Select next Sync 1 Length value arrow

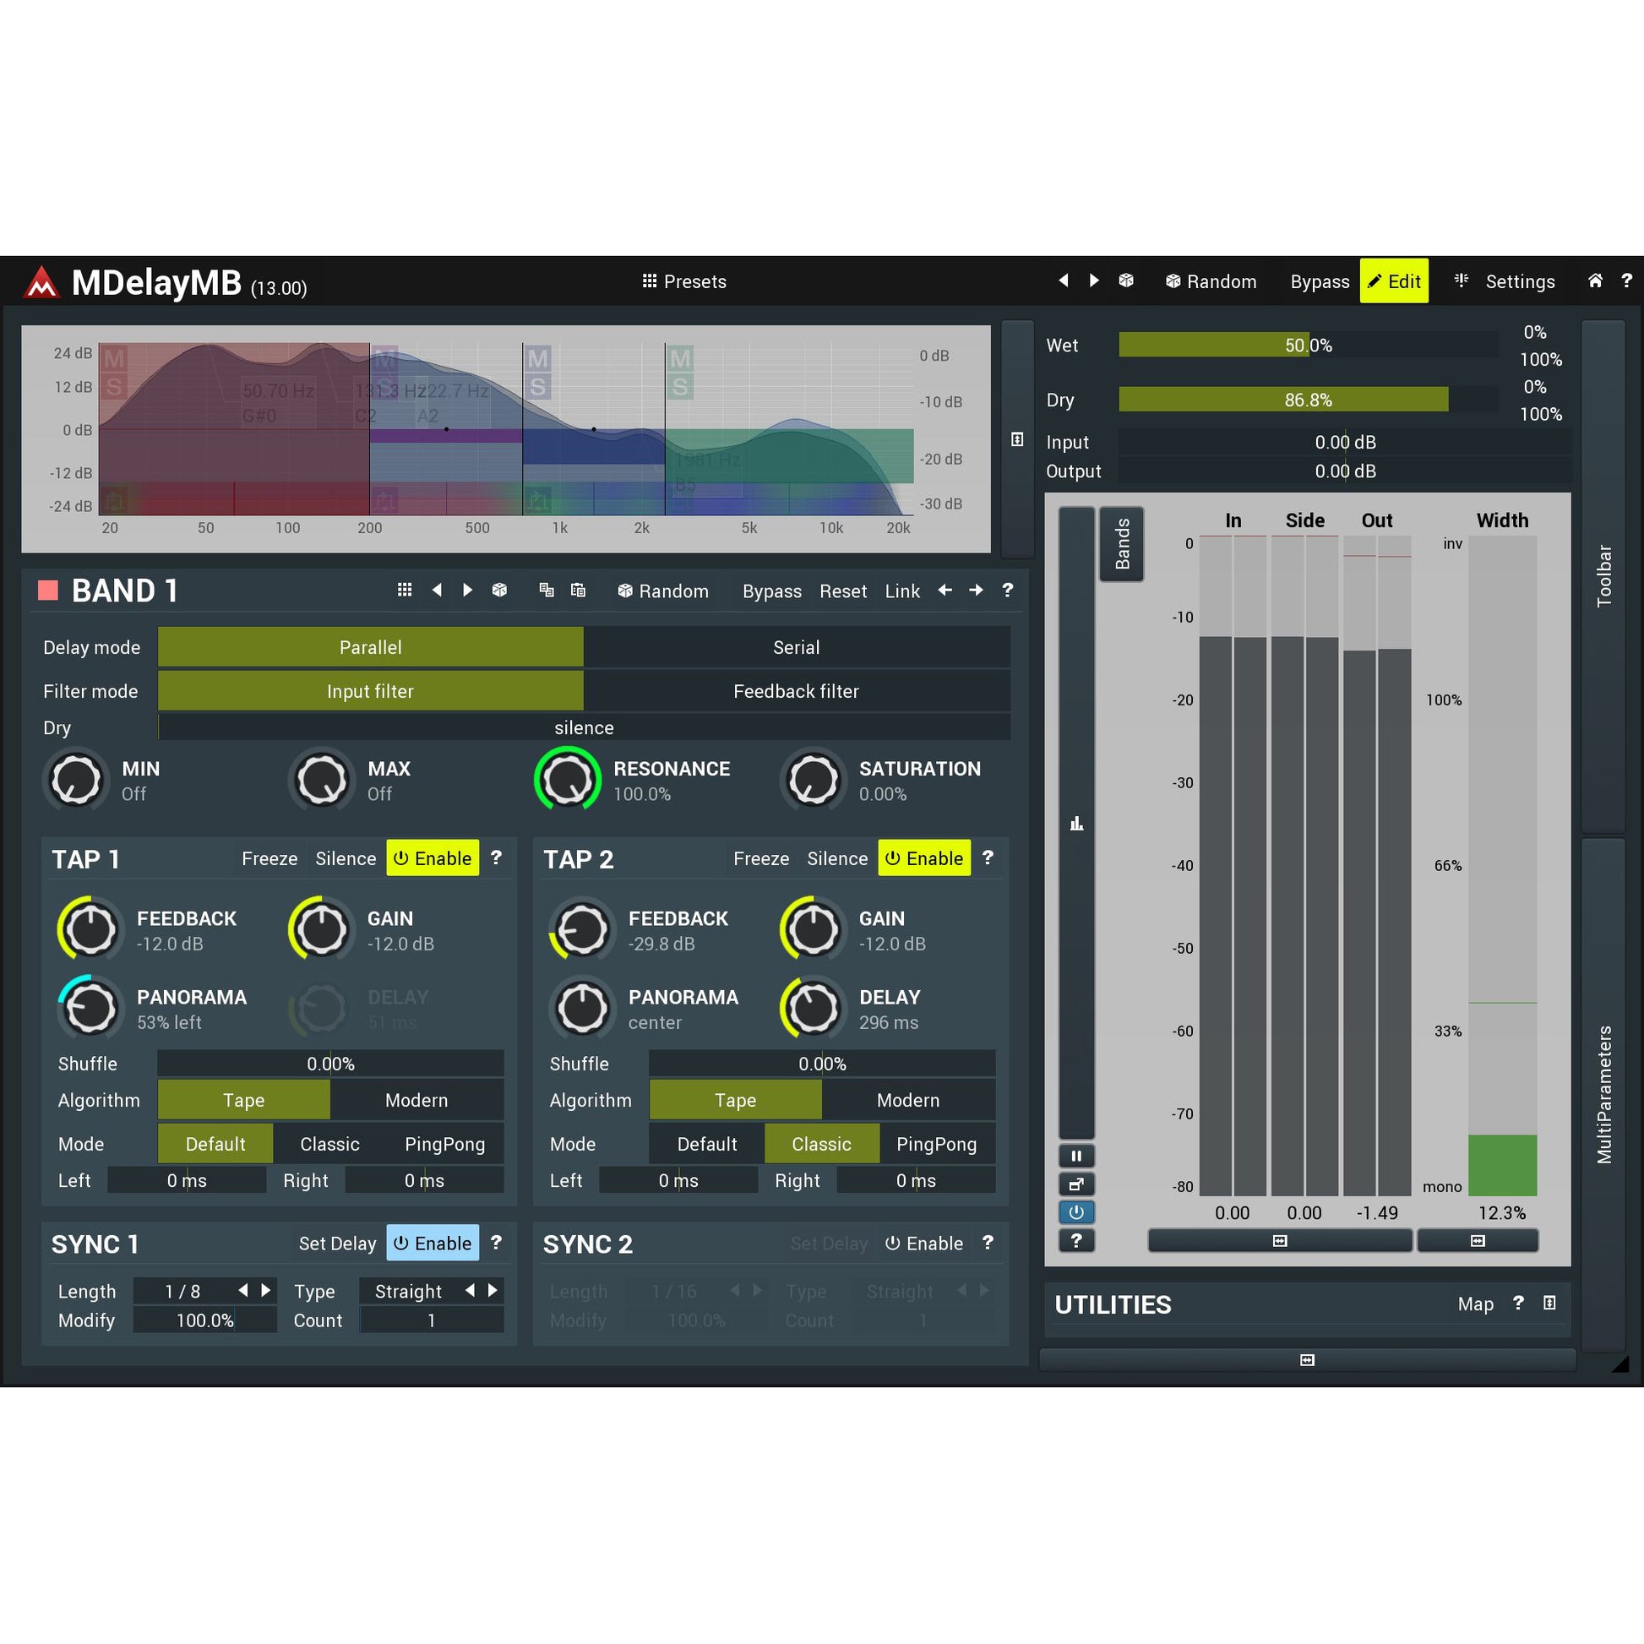[x=266, y=1291]
